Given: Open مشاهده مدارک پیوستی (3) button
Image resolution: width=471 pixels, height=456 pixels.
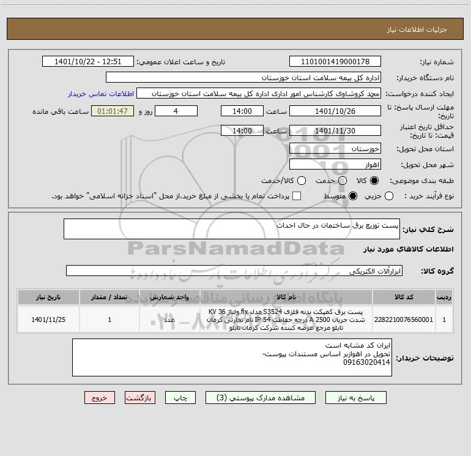Looking at the screenshot, I should coord(261,398).
